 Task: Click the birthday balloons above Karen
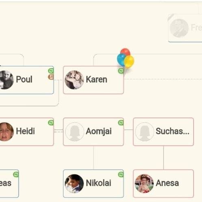[125, 58]
